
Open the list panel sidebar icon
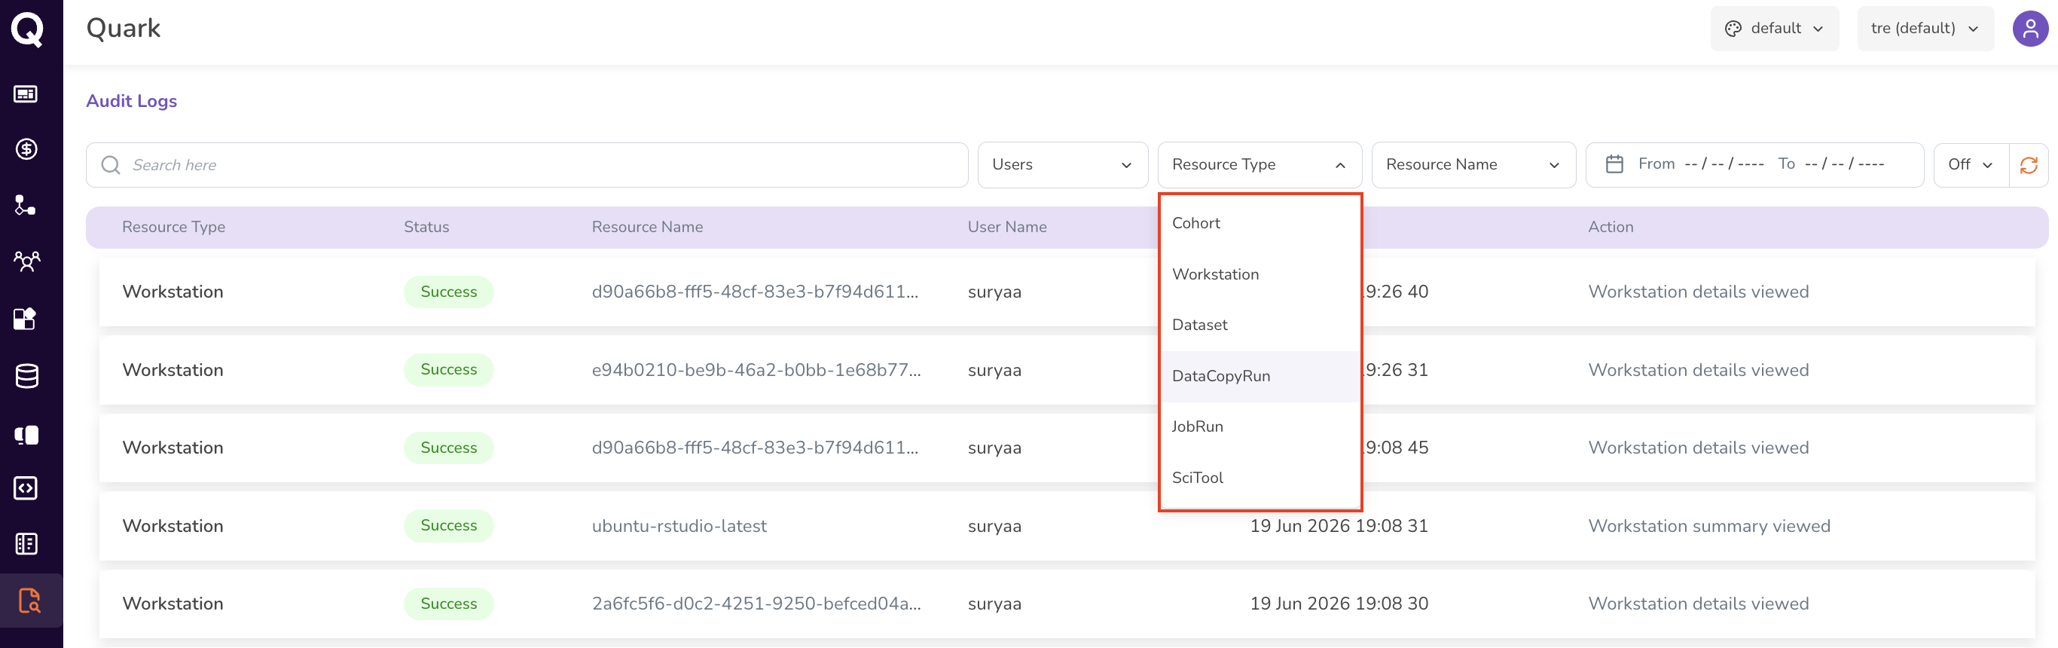coord(26,544)
